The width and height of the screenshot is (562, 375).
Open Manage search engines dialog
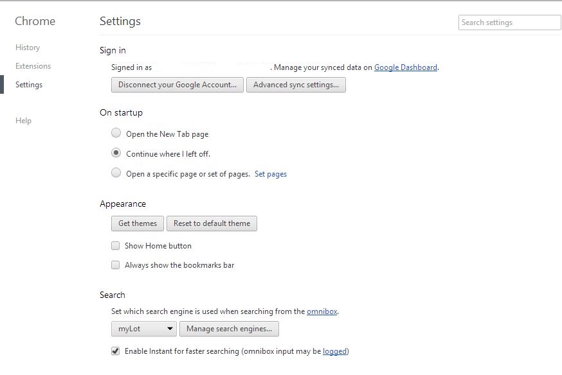tap(229, 329)
